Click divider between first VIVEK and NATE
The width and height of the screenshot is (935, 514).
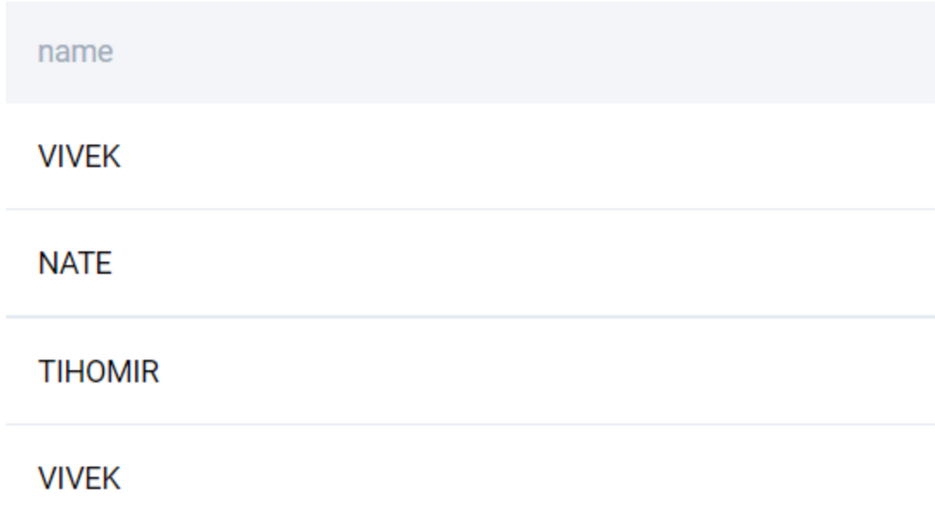click(x=470, y=209)
